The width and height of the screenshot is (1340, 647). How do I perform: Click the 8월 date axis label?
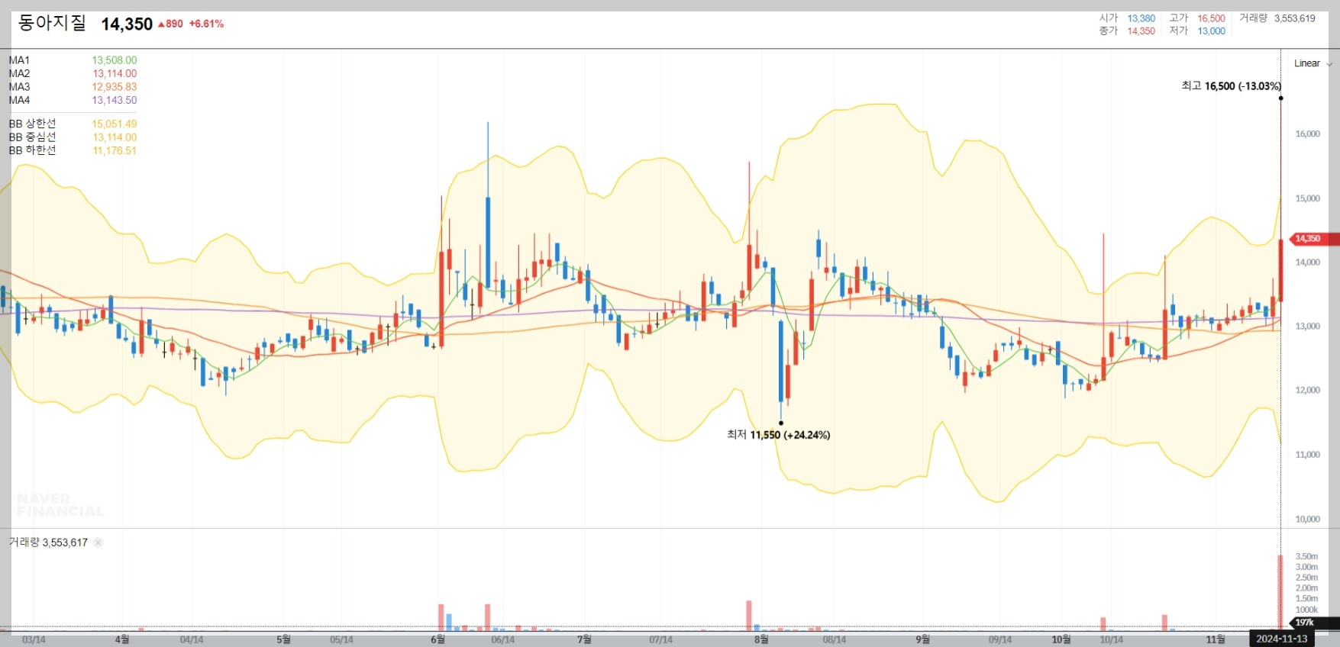coord(761,639)
